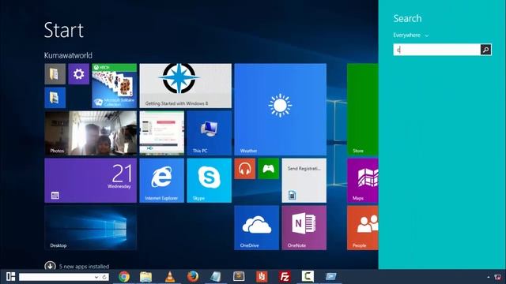The height and width of the screenshot is (284, 506).
Task: Open the Music headphones tile
Action: tap(244, 169)
